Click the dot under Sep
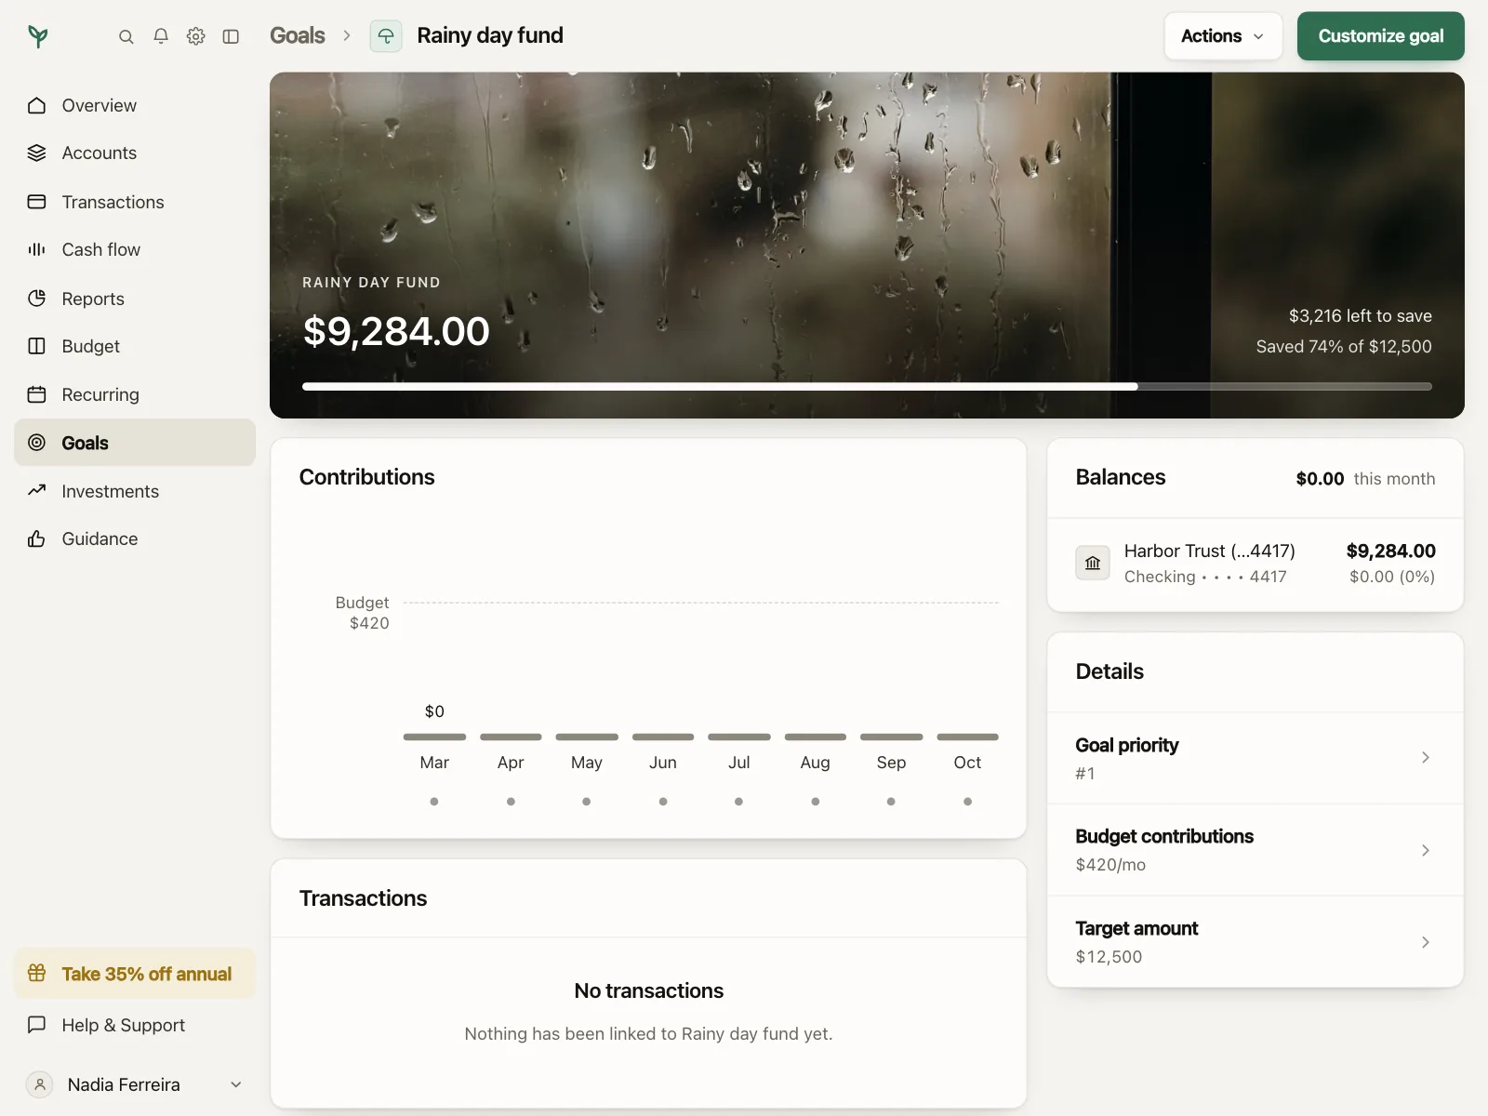The width and height of the screenshot is (1488, 1116). [x=891, y=801]
